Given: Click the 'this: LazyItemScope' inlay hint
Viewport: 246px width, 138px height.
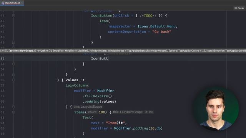Looking at the screenshot, I should [x=128, y=112].
